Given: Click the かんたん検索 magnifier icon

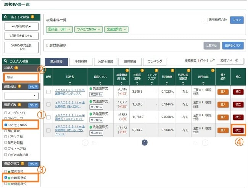Looking at the screenshot, I should tap(6, 61).
